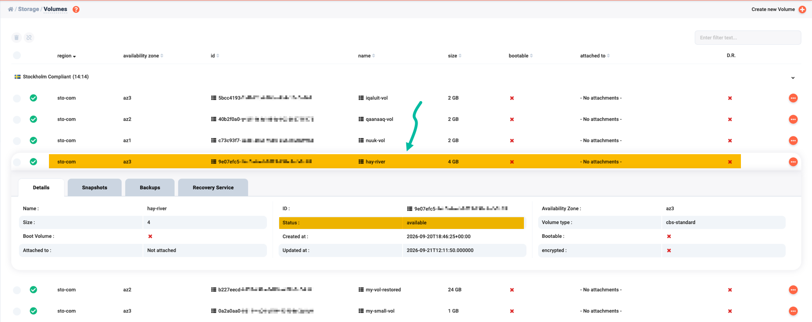
Task: Sort by the name column
Action: 366,56
